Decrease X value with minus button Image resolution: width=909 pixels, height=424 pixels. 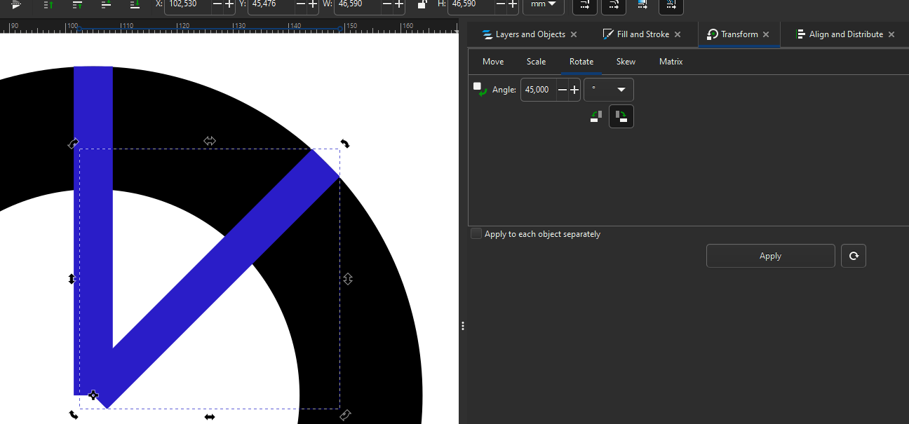[x=217, y=4]
